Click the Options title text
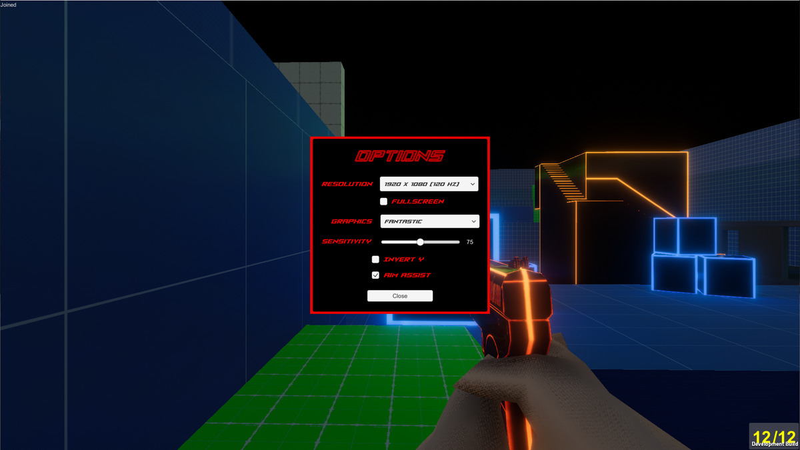Viewport: 800px width, 450px height. [x=400, y=157]
